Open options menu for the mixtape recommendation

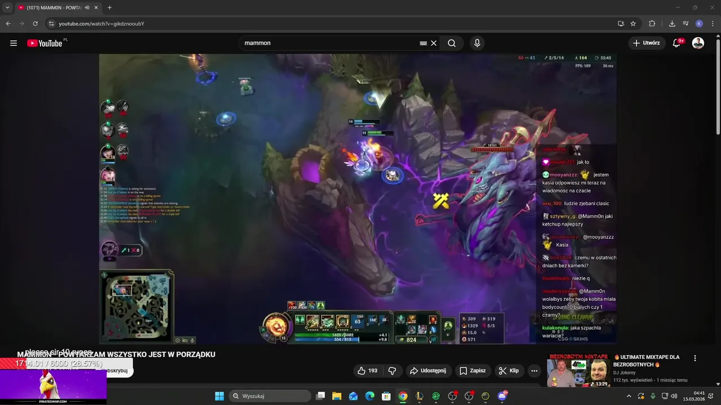pos(695,358)
